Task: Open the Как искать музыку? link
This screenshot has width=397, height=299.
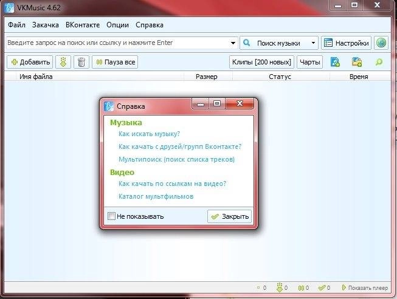Action: [x=149, y=134]
